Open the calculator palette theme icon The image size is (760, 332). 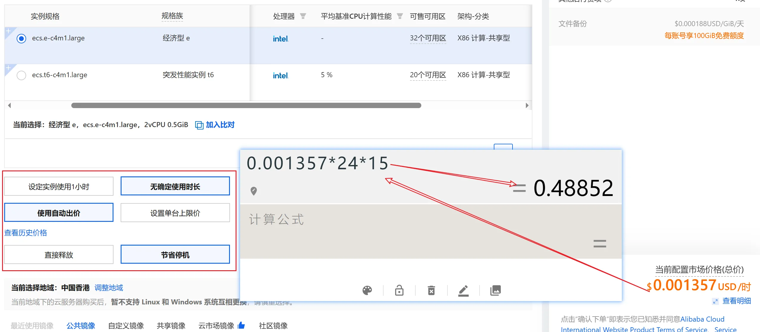pos(367,290)
